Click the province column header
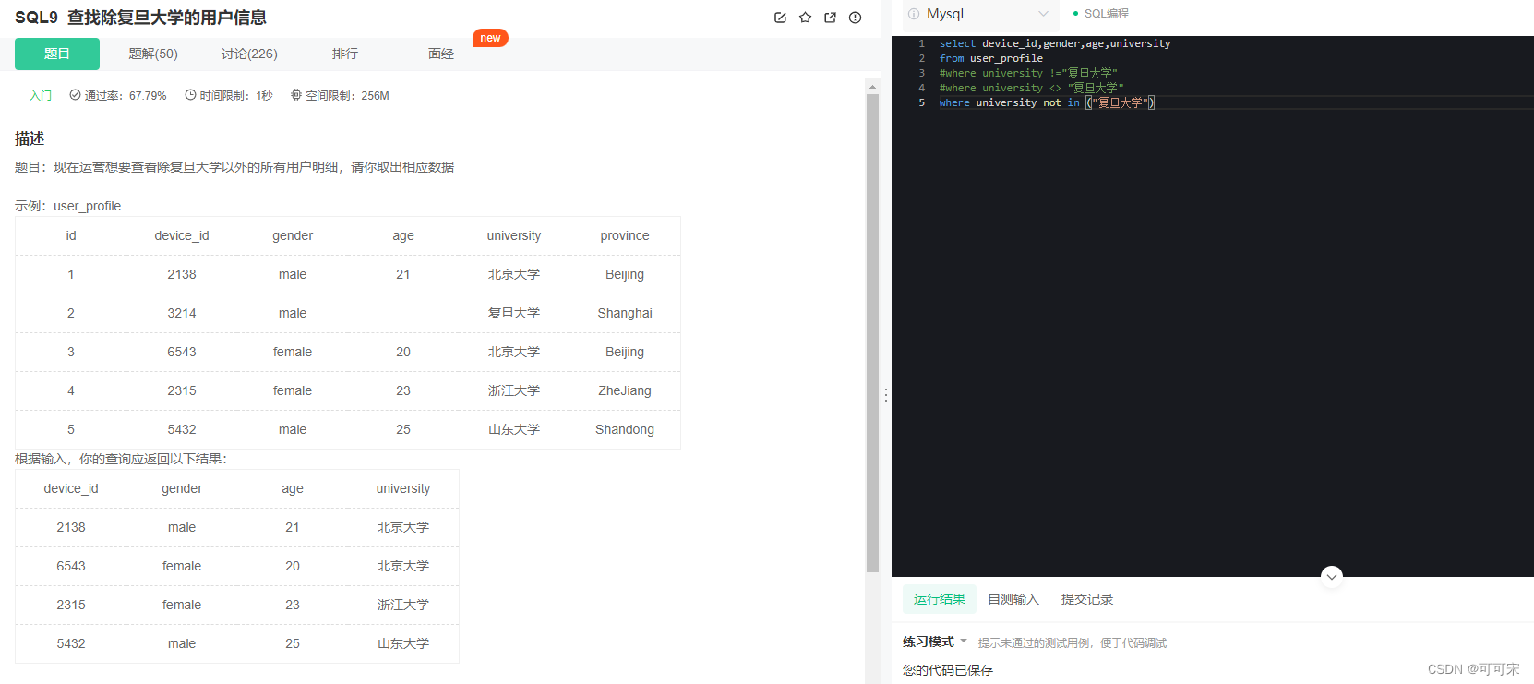The height and width of the screenshot is (684, 1534). click(625, 235)
